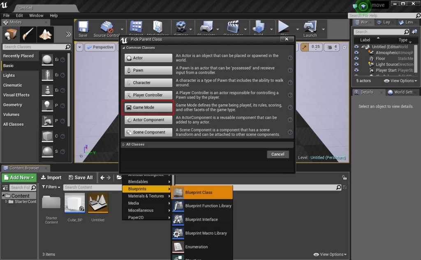Viewport: 421px width, 260px height.
Task: Select Enumeration menu item
Action: pyautogui.click(x=202, y=247)
